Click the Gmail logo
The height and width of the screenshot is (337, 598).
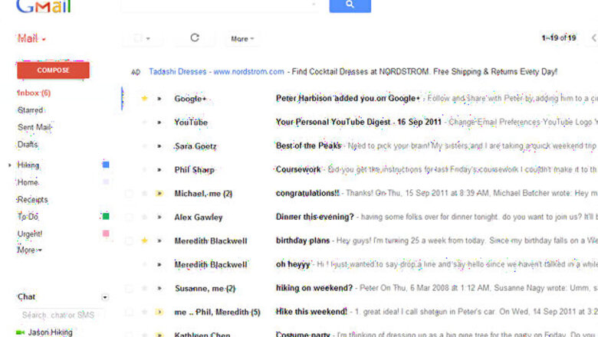44,6
